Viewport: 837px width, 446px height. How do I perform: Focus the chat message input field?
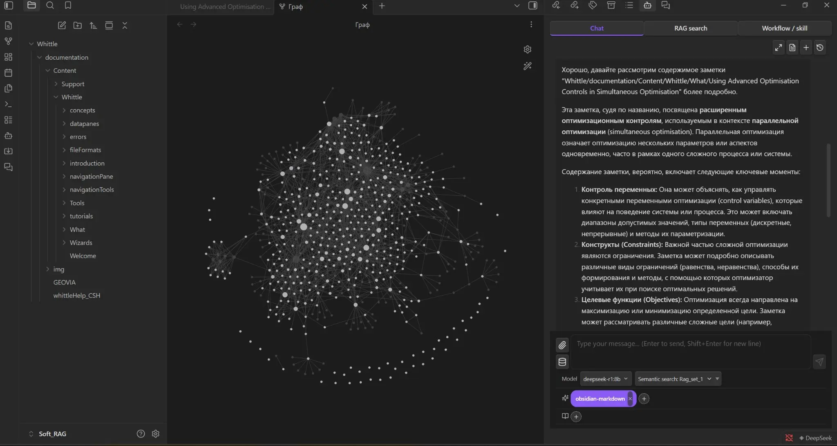click(690, 352)
